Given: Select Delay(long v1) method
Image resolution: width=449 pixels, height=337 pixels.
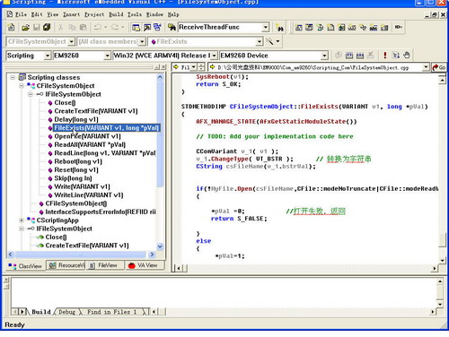Looking at the screenshot, I should (76, 119).
